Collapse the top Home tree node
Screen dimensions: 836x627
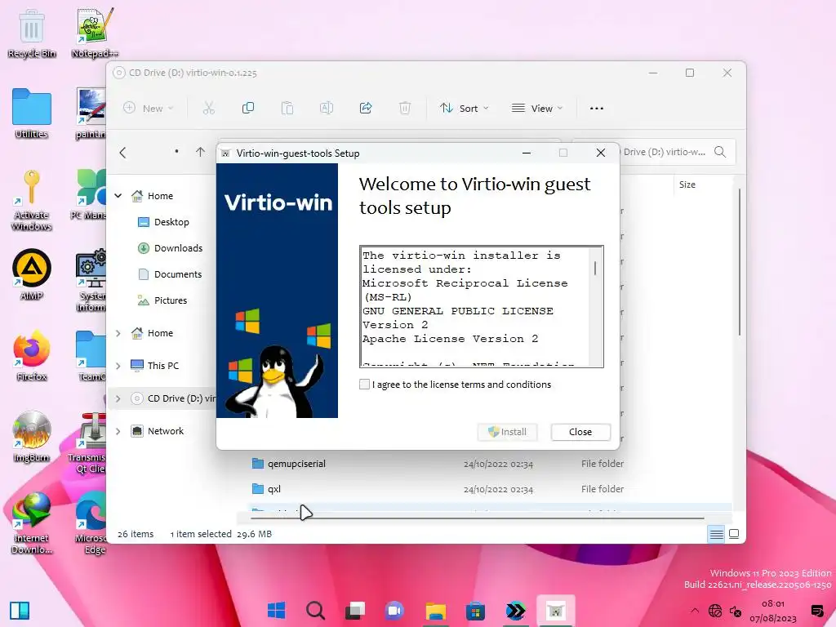[118, 196]
